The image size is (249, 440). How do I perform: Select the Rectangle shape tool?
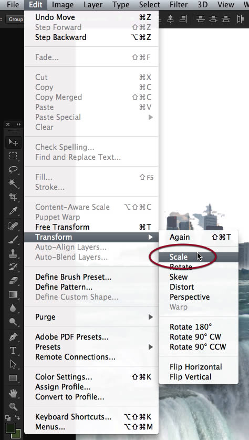[x=13, y=378]
